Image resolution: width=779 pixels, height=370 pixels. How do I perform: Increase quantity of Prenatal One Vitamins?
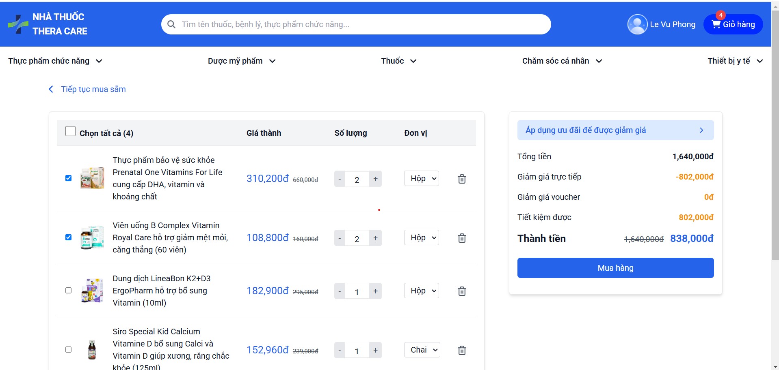coord(375,179)
